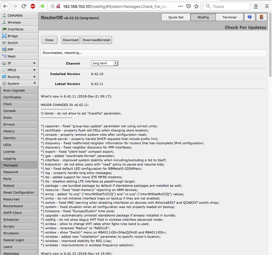The width and height of the screenshot is (272, 255).
Task: Switch to WebFig tab
Action: [203, 17]
